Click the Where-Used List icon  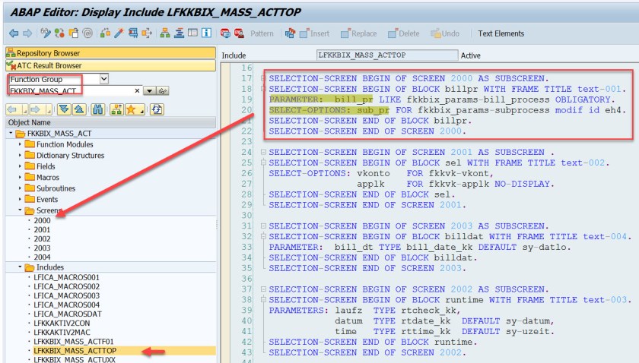pyautogui.click(x=147, y=33)
